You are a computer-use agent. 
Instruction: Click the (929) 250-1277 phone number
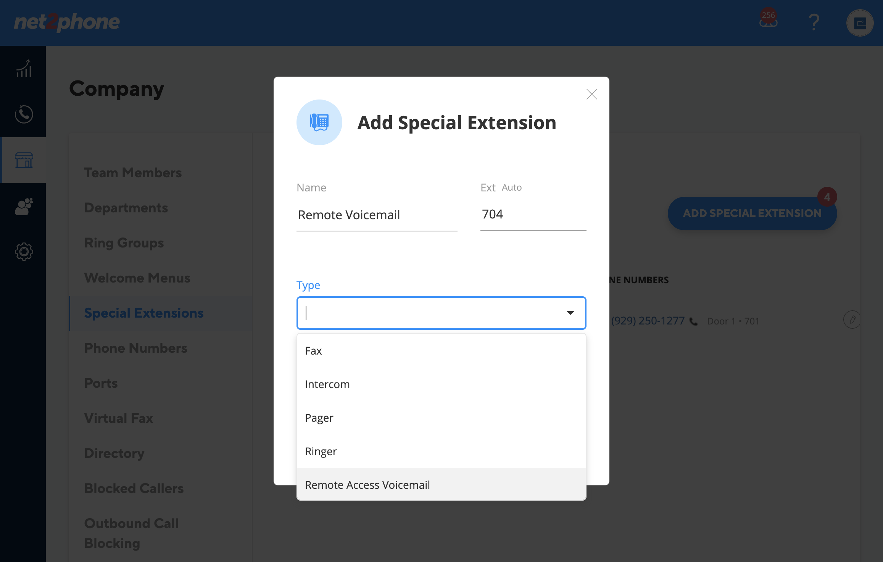point(648,321)
